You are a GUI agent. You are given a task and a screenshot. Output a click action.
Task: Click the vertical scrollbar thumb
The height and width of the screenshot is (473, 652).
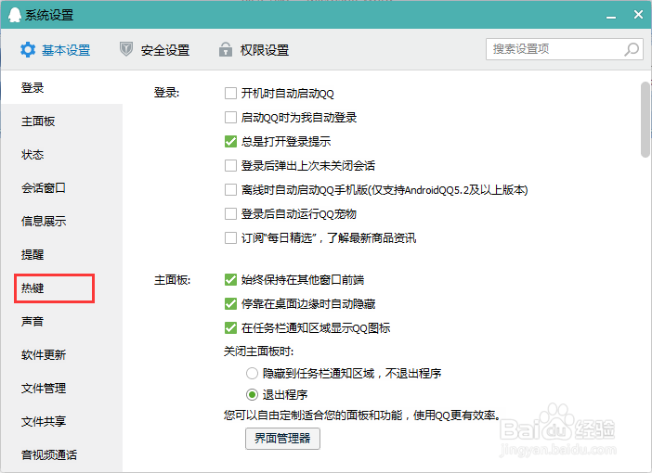645,120
